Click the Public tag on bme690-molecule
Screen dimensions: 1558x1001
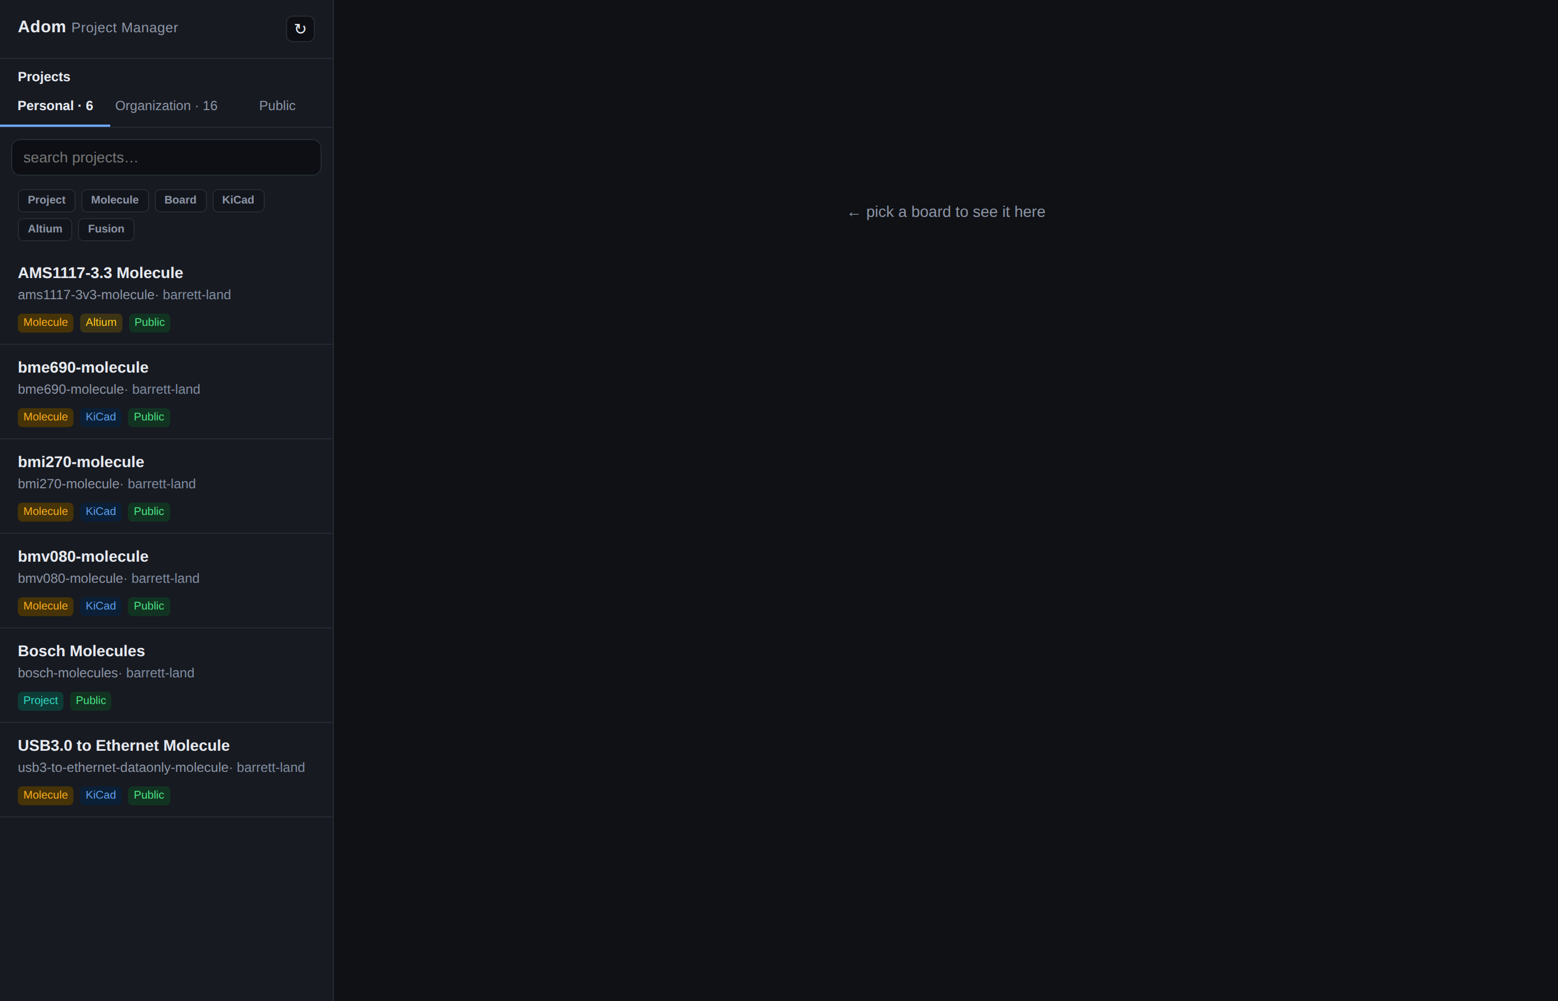[149, 417]
